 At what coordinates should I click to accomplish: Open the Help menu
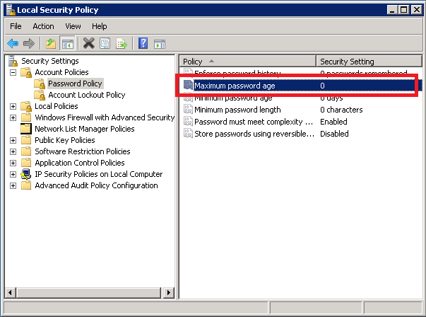tap(99, 26)
